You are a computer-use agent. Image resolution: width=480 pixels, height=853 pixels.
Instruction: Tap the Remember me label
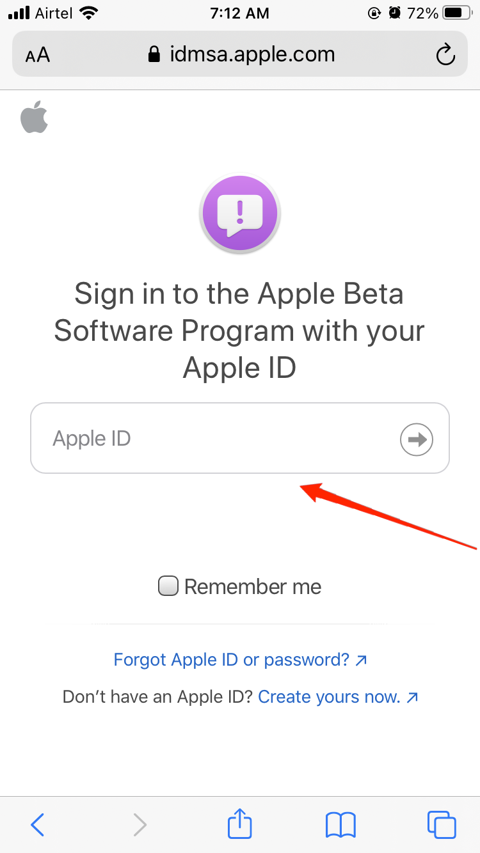[253, 587]
